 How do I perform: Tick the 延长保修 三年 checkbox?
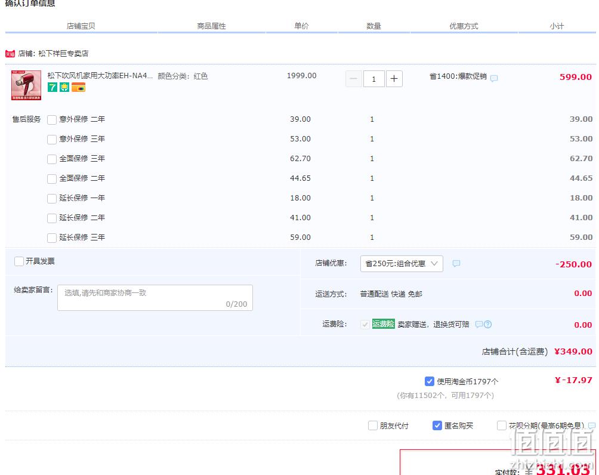coord(52,237)
